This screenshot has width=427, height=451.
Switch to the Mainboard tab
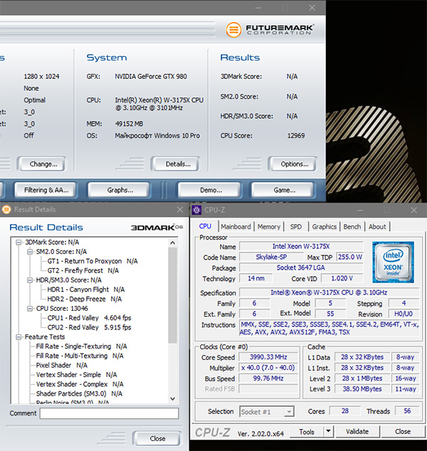[x=236, y=227]
